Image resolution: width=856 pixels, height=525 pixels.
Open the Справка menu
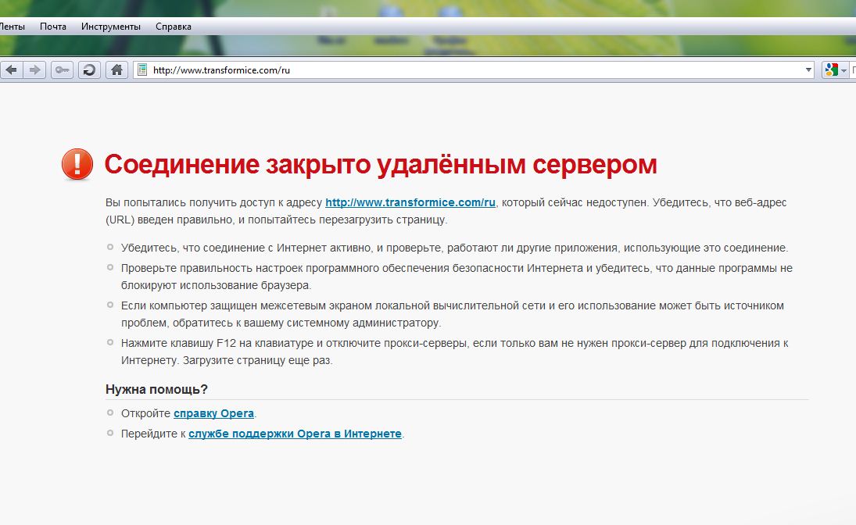(x=173, y=27)
